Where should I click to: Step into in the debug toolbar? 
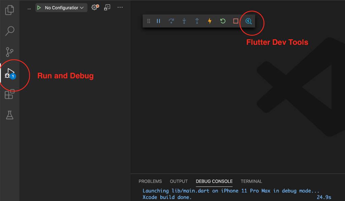[x=184, y=21]
